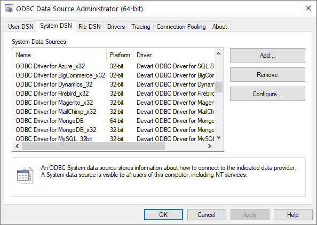Confirm with the OK button
This screenshot has height=225, width=317.
coord(163,214)
